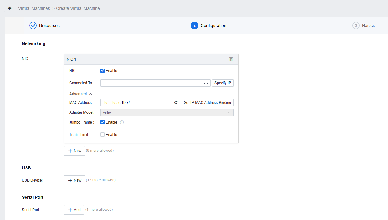The height and width of the screenshot is (220, 388).
Task: Go to Virtual Machines breadcrumb
Action: coord(34,8)
